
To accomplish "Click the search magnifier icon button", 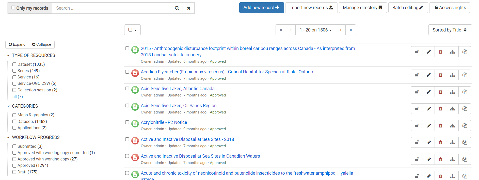I will [177, 8].
